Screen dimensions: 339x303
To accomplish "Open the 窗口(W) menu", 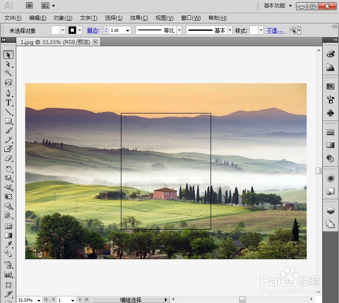I will coord(191,18).
